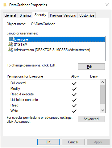112x148 pixels.
Task: Click the Read & execute Allow checkmark
Action: [x=74, y=94]
